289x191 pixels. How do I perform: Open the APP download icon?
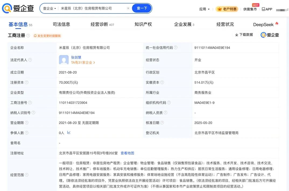[x=263, y=9]
